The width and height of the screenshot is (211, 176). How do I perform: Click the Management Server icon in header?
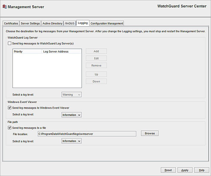point(4,7)
